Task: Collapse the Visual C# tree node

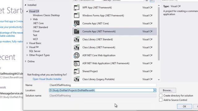Action: [27, 11]
